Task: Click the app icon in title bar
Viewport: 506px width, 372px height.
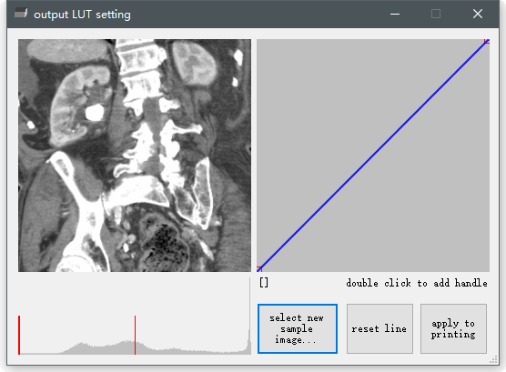Action: coord(21,14)
